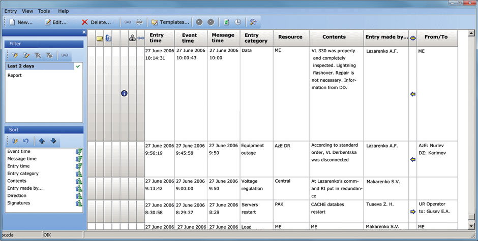Toggle the green checkmark beside Last 2 days
The image size is (478, 241).
78,66
